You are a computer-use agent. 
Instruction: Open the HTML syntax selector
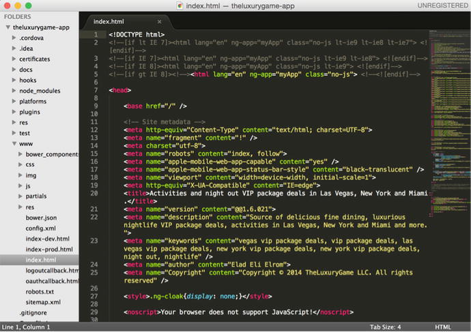pyautogui.click(x=443, y=327)
